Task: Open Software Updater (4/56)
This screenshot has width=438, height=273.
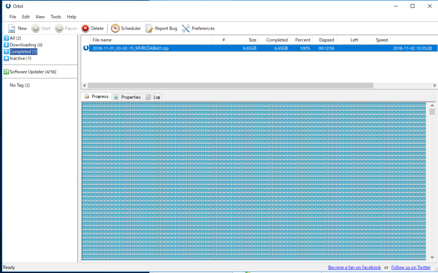Action: coord(33,72)
